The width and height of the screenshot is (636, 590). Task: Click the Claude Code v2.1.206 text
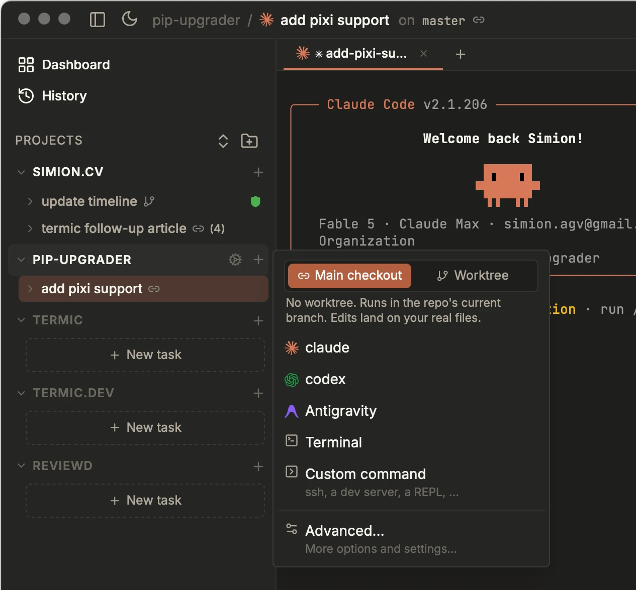407,104
